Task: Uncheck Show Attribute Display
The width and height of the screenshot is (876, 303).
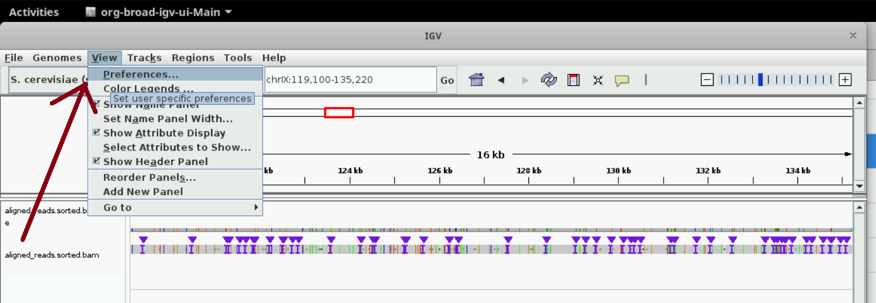Action: click(x=96, y=132)
